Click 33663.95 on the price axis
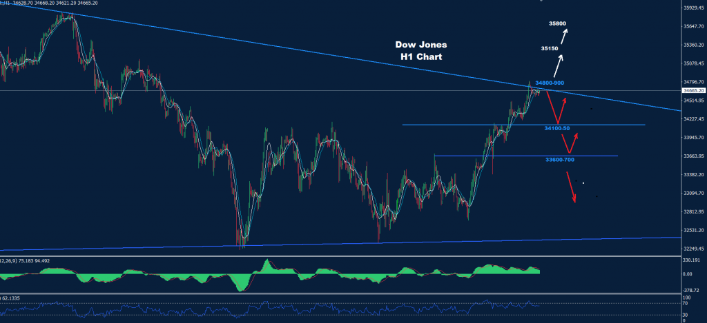Viewport: 707px width, 323px height. pyautogui.click(x=695, y=156)
